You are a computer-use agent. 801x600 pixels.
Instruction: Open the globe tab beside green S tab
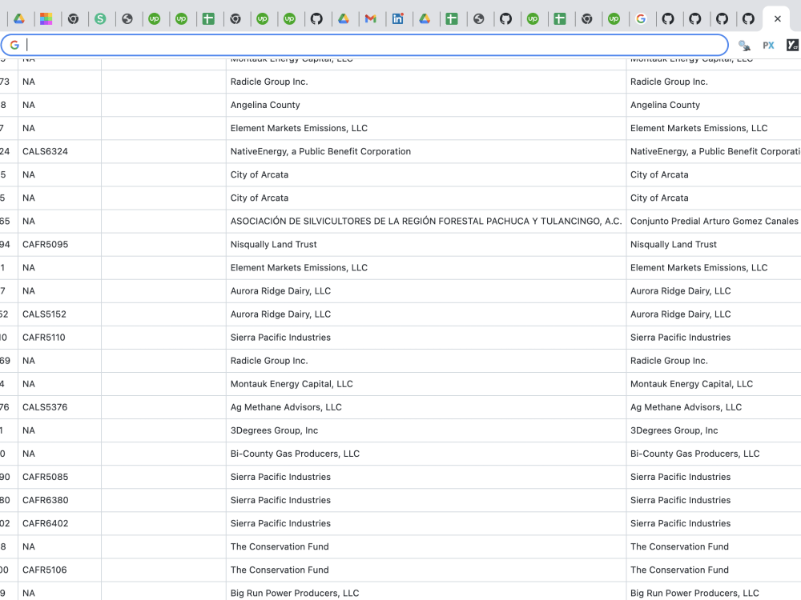(x=127, y=19)
